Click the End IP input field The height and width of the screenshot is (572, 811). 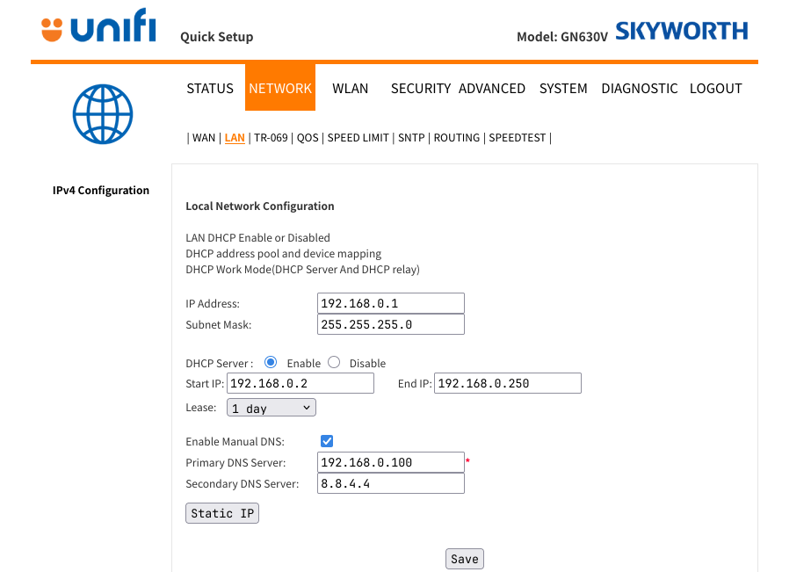(508, 383)
